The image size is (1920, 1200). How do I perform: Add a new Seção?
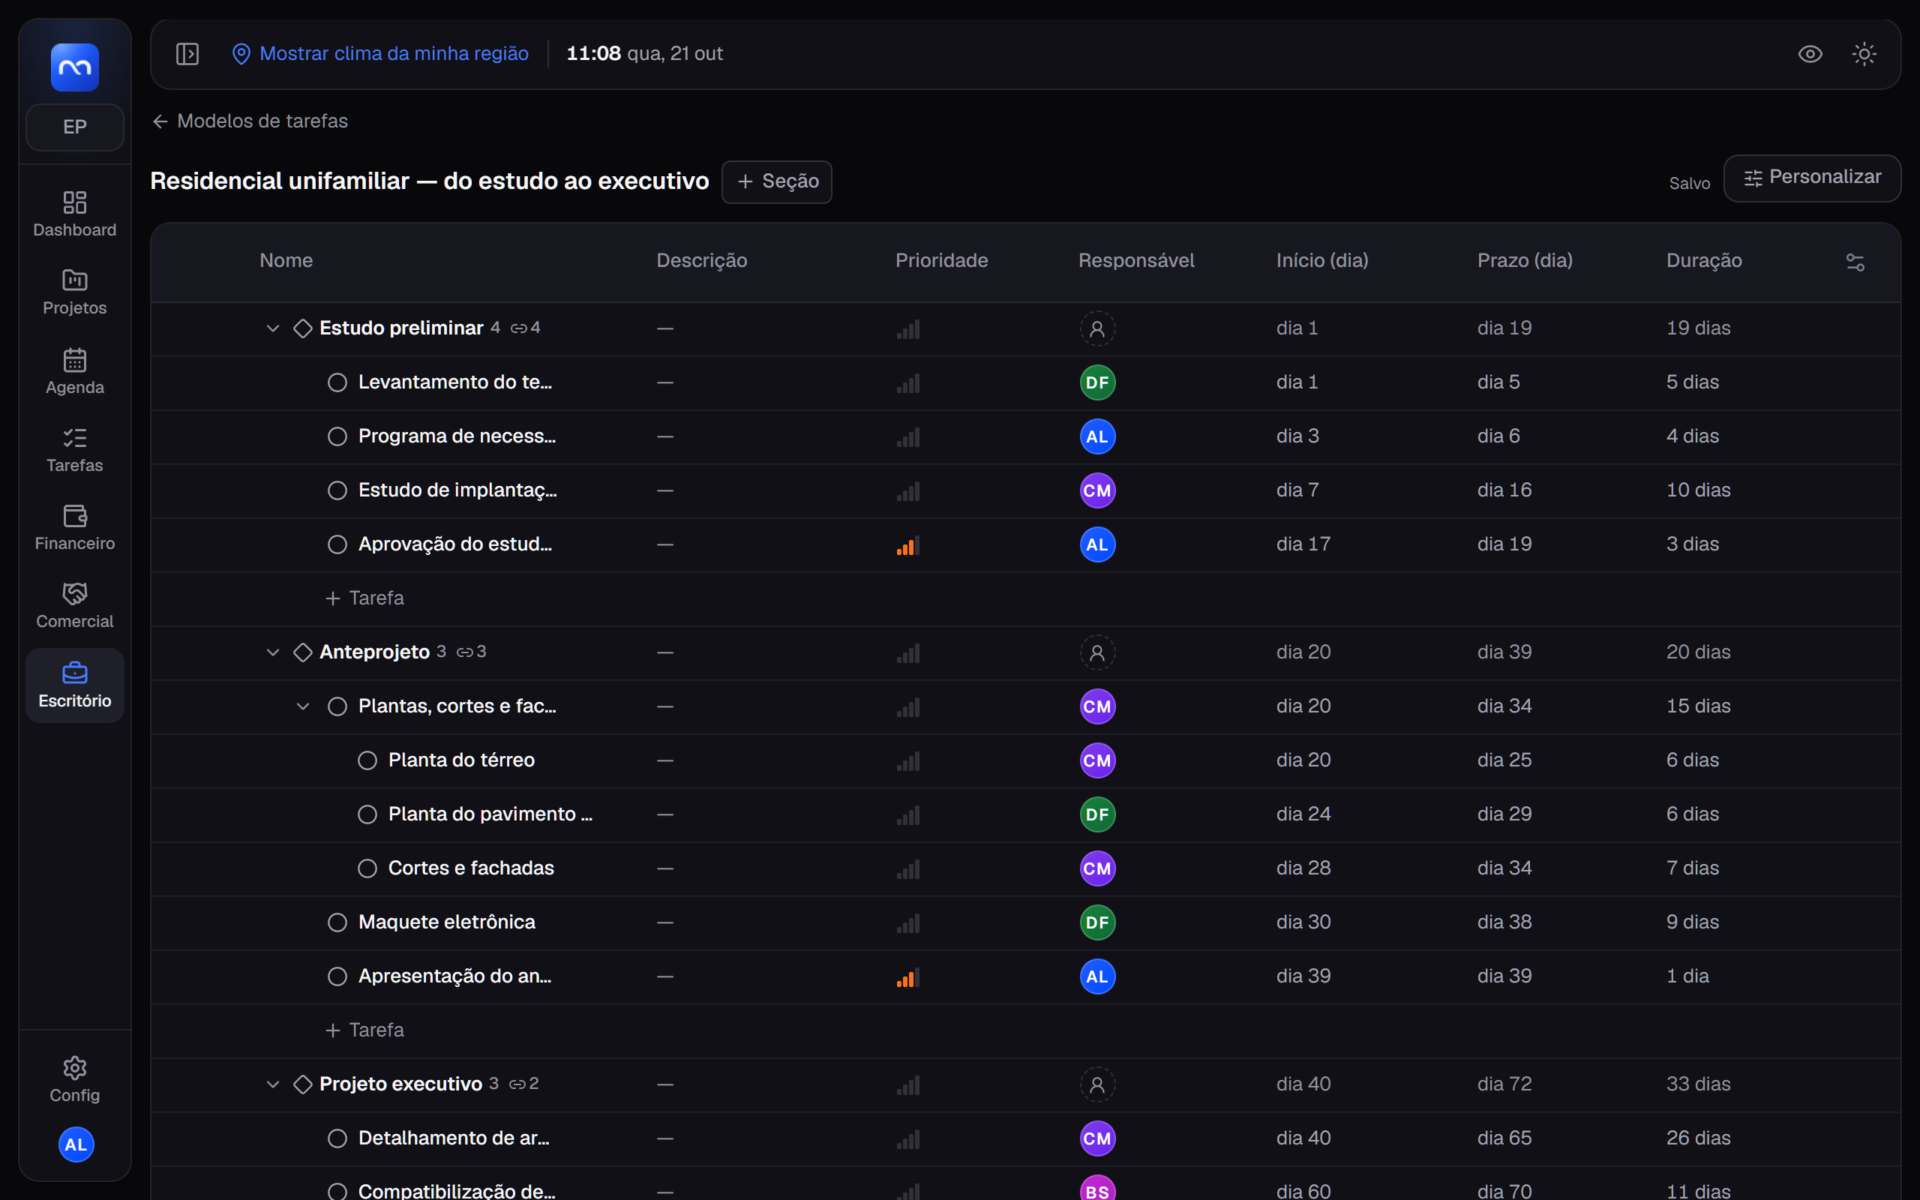coord(777,181)
